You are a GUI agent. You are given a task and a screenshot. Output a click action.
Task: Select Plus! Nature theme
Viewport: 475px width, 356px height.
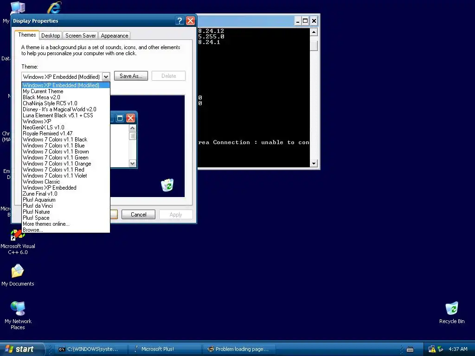coord(66,212)
